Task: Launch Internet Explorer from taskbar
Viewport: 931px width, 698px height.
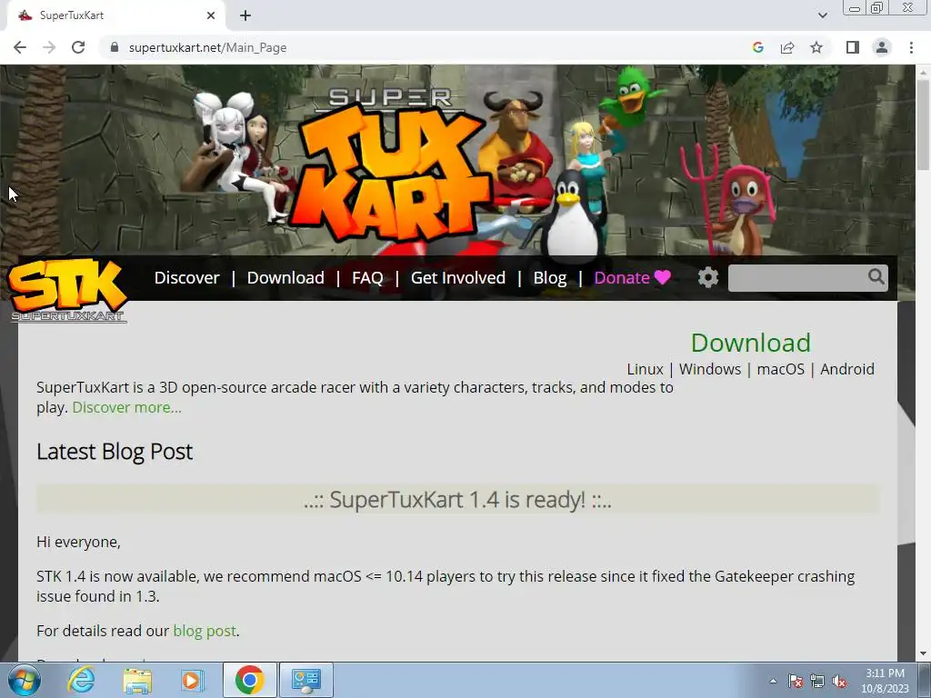Action: click(x=81, y=680)
